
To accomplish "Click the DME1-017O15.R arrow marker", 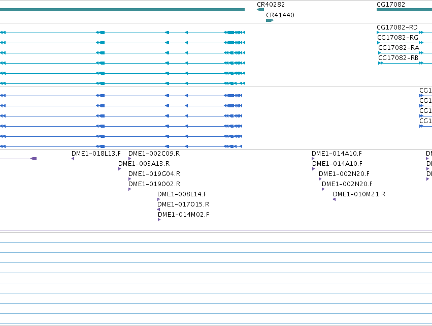I will pos(158,210).
